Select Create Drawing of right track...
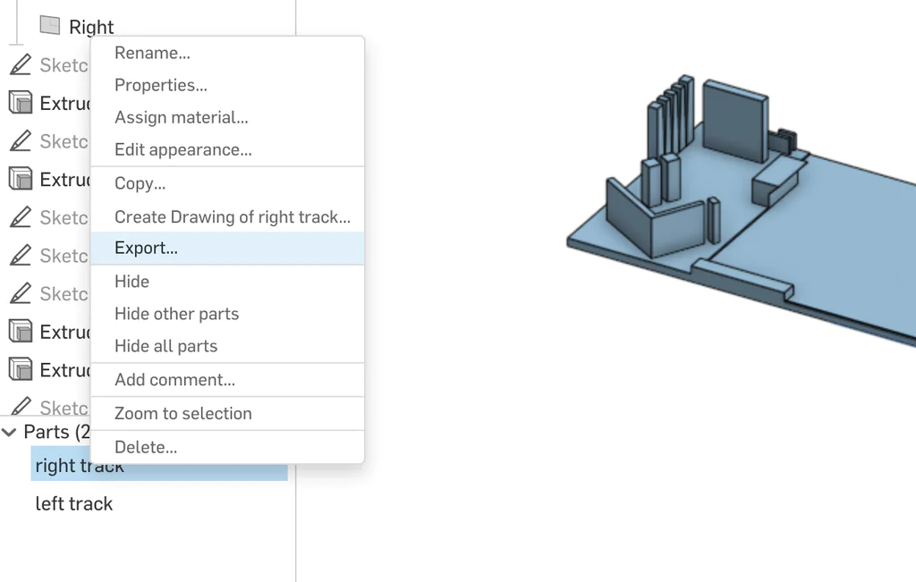 227,216
